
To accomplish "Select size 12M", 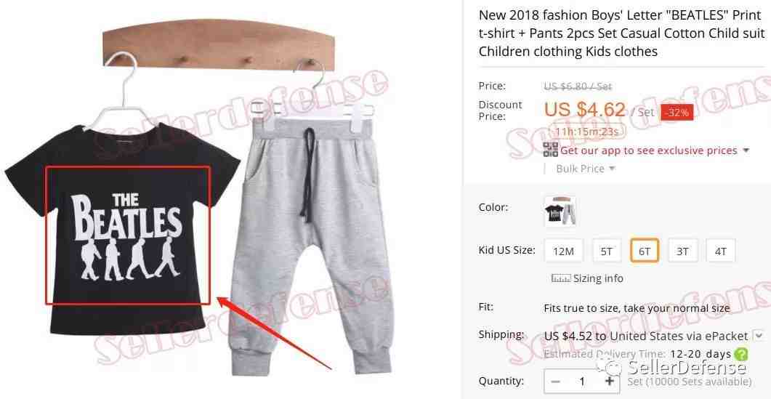I will (563, 251).
